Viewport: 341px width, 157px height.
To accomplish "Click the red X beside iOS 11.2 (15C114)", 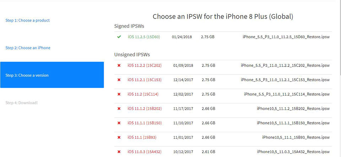I will point(119,94).
